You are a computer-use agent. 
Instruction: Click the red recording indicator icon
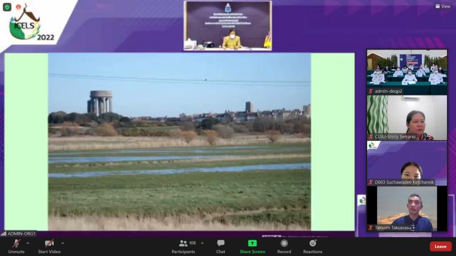(18, 7)
